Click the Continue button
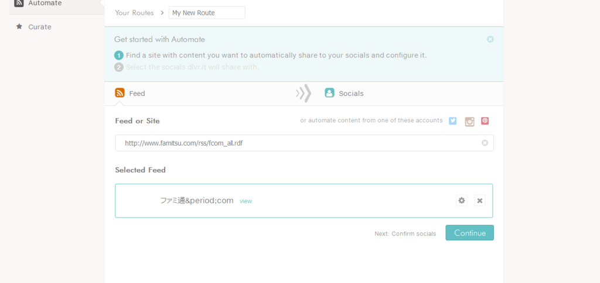 click(469, 233)
